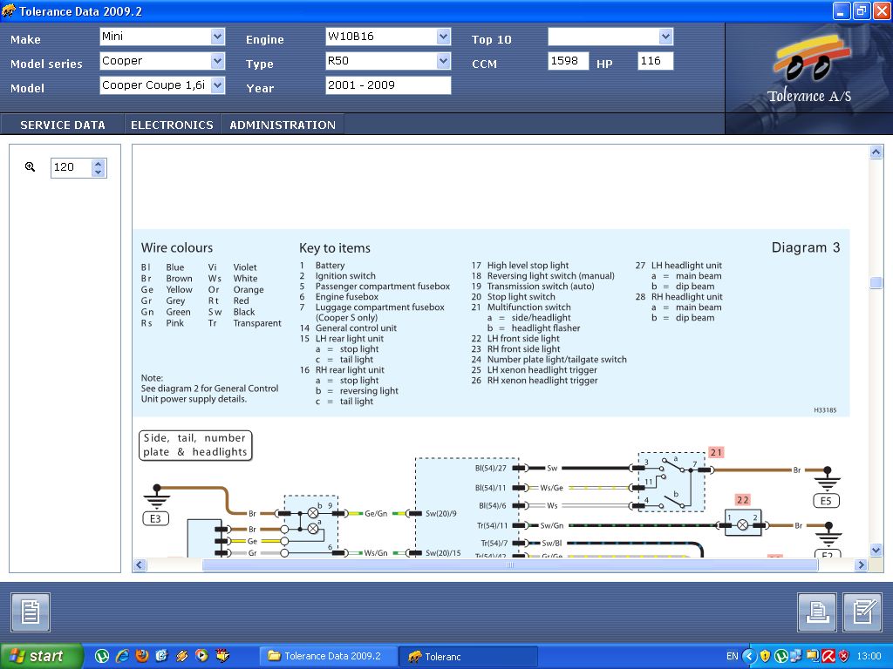Screen dimensions: 893x669
Task: Click the horizontal scrollbar of the diagram
Action: (509, 565)
